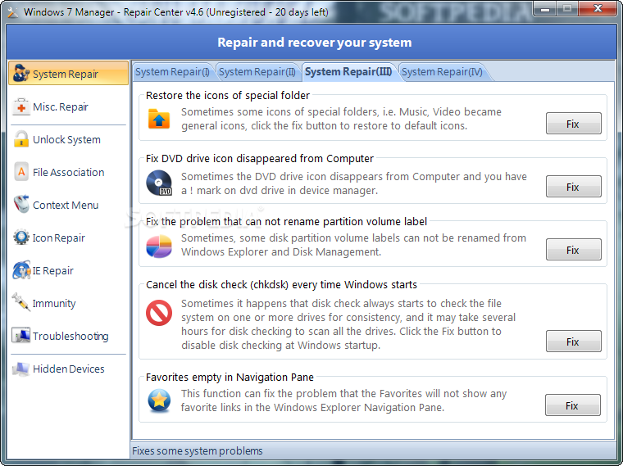Click the System Repair mechanic icon

coord(20,74)
